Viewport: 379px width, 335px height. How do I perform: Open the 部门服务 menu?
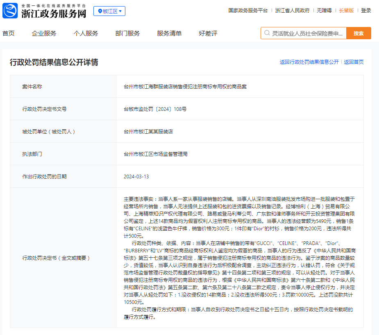tap(127, 33)
